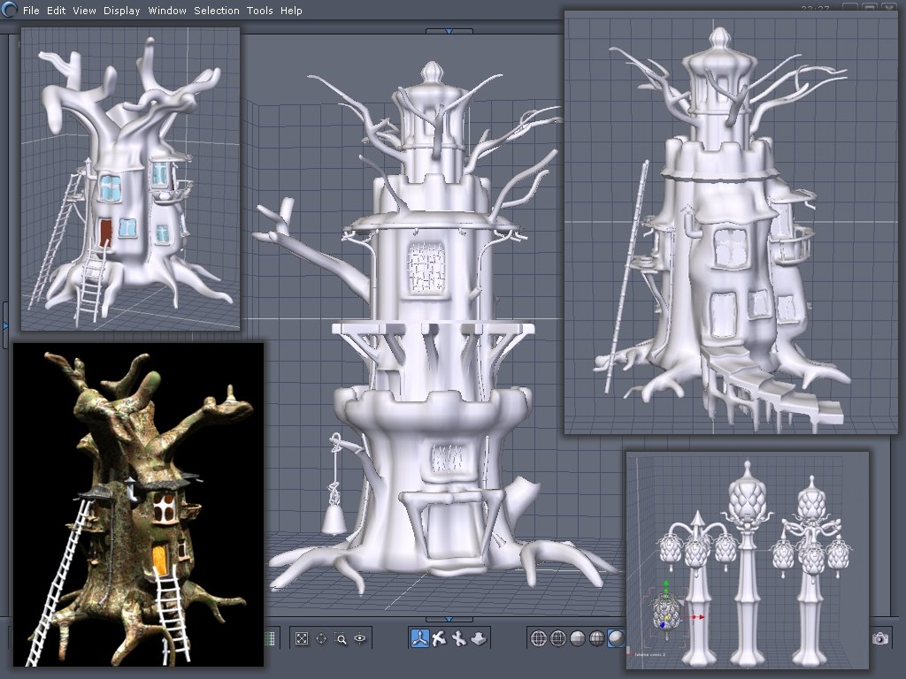Screen dimensions: 906x679
Task: Open the Tools menu
Action: tap(260, 11)
